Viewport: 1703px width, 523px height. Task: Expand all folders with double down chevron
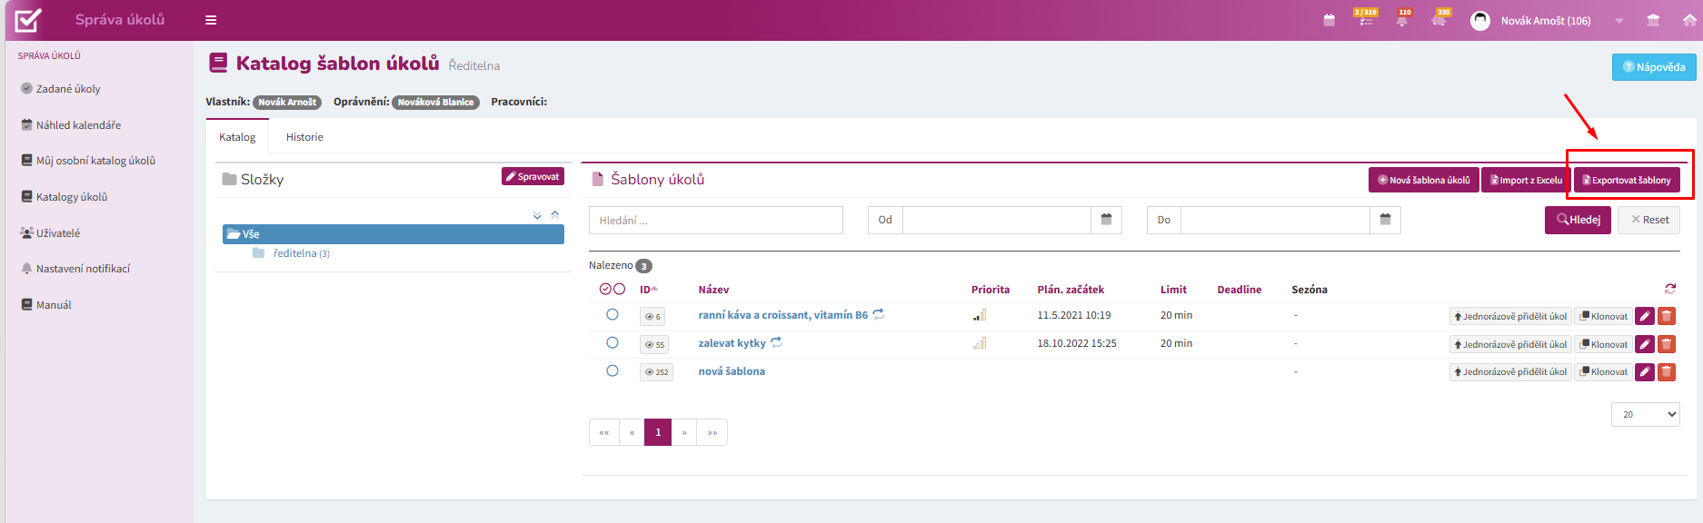tap(537, 215)
